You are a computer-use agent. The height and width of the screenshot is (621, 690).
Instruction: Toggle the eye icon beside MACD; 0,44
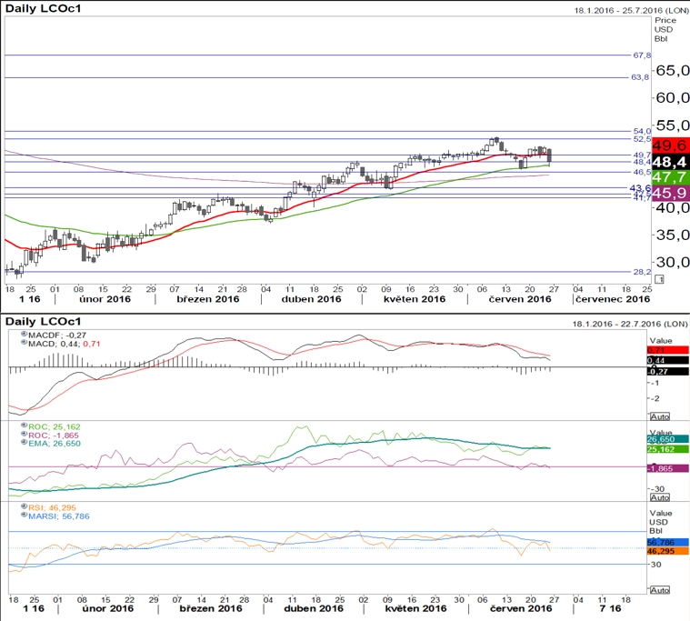[x=25, y=343]
